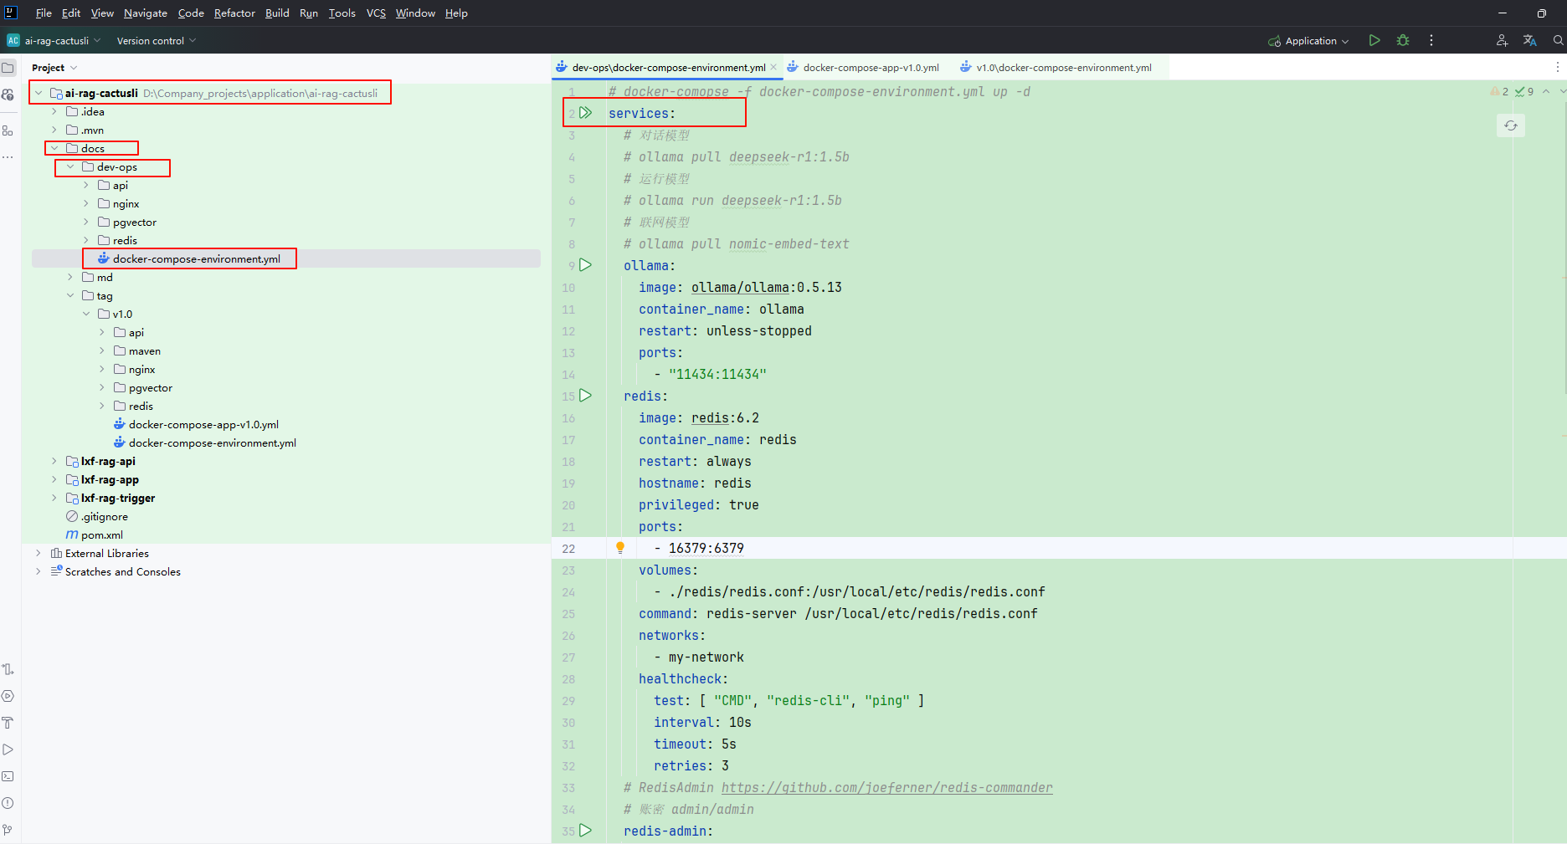The width and height of the screenshot is (1567, 844).
Task: Open the Project view selector dropdown
Action: click(x=54, y=68)
